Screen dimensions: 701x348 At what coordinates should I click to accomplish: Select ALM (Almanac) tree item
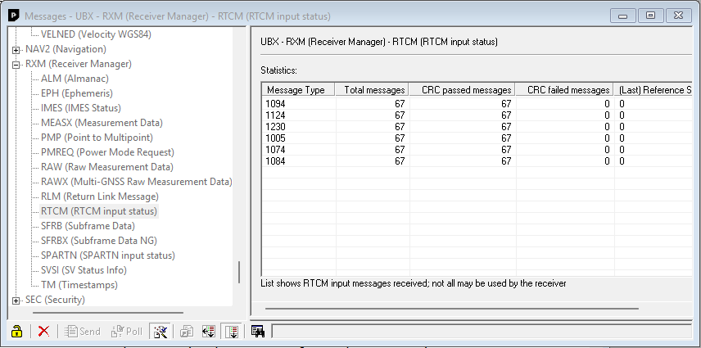click(75, 79)
